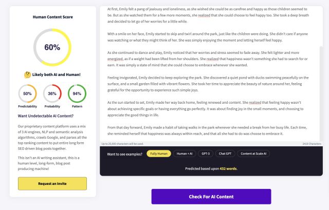Select the Fully Human example

[x=159, y=154]
